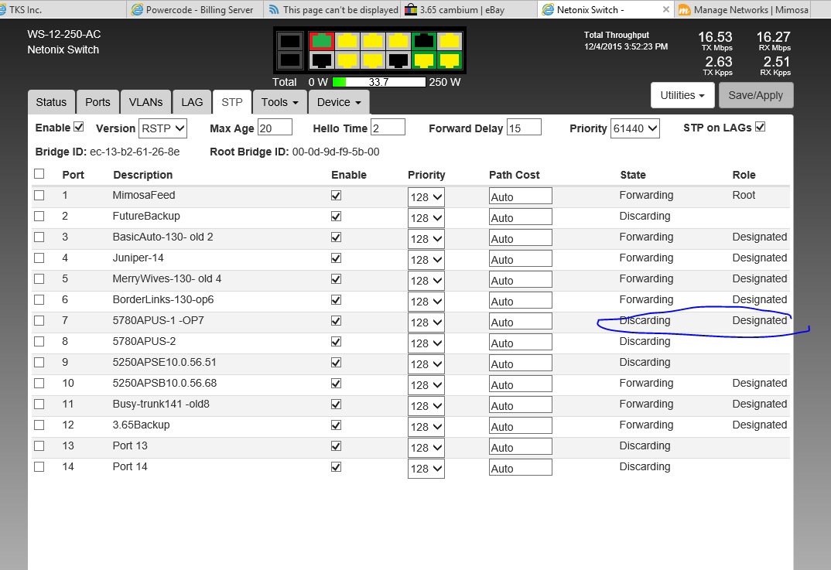Viewport: 831px width, 570px height.
Task: Open the Priority dropdown for the MimosaFeed port
Action: 426,196
